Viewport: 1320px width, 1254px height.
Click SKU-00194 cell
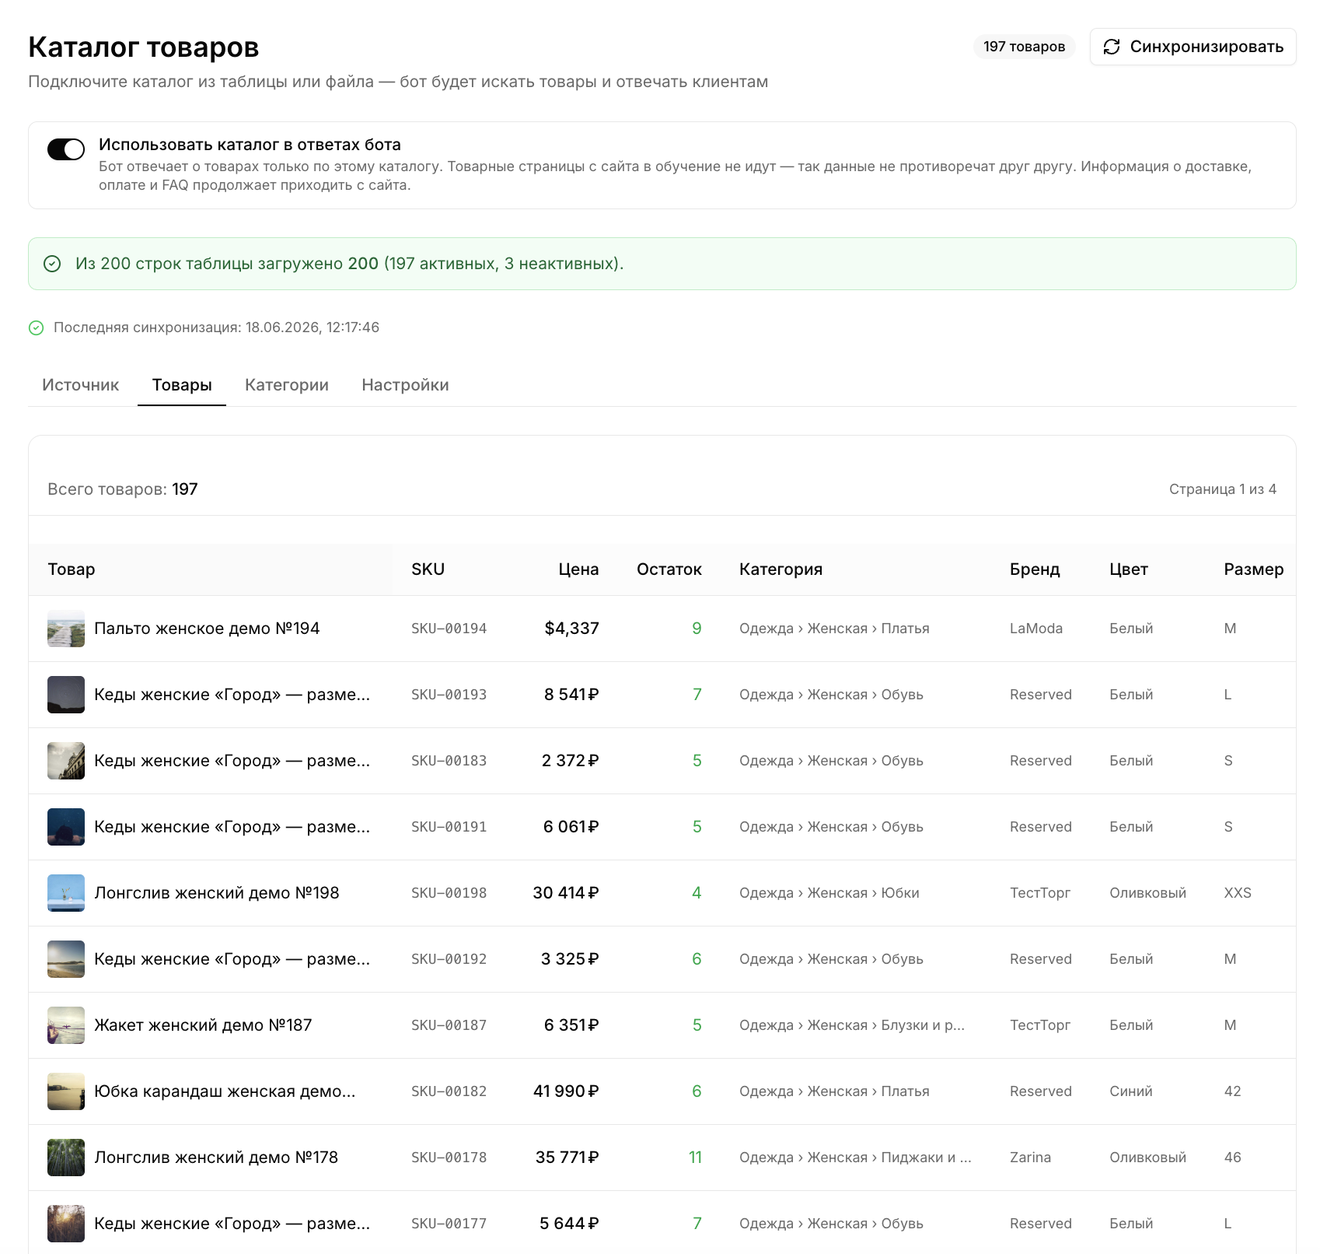pos(449,629)
